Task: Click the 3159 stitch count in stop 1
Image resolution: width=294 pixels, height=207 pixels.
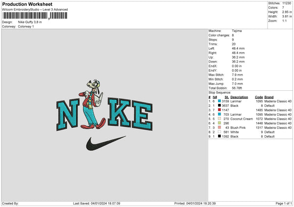Action: coord(225,101)
